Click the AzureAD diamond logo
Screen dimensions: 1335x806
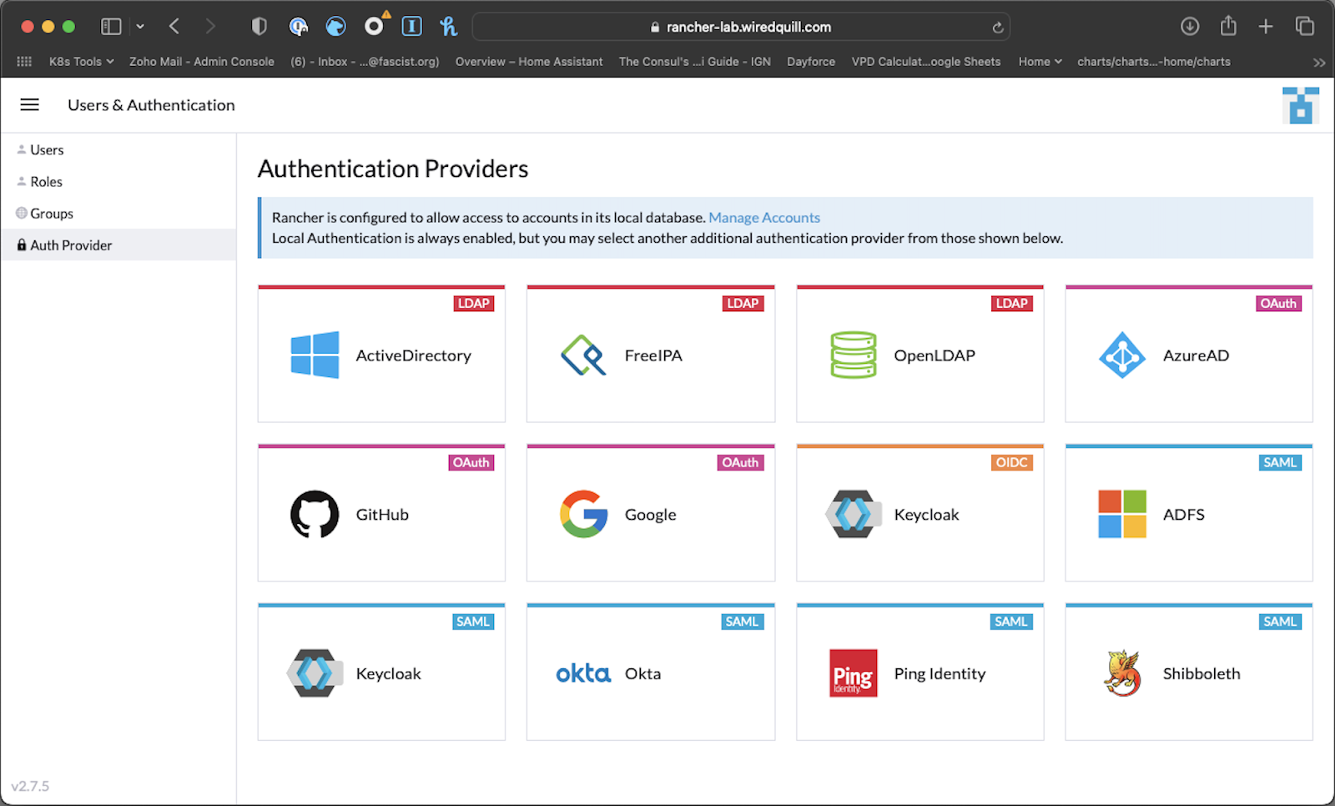tap(1122, 355)
